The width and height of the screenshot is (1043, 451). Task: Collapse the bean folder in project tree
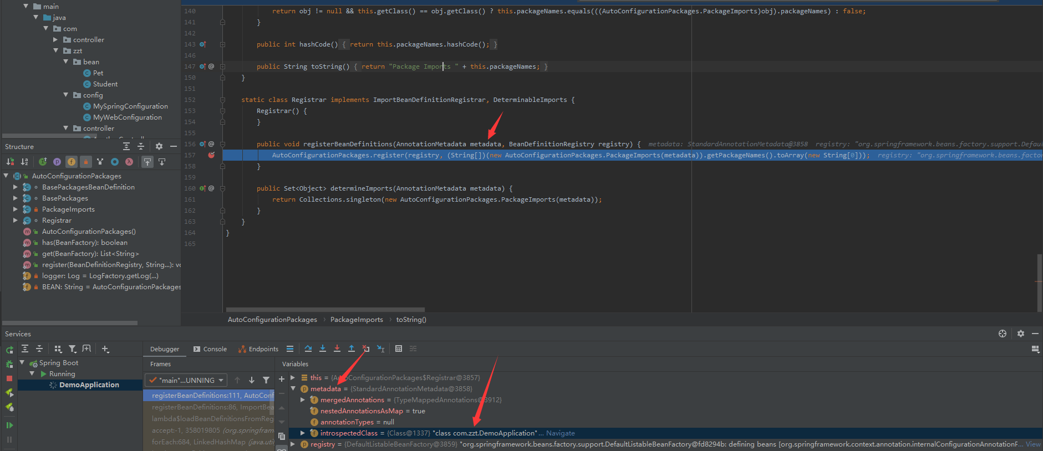[x=66, y=62]
